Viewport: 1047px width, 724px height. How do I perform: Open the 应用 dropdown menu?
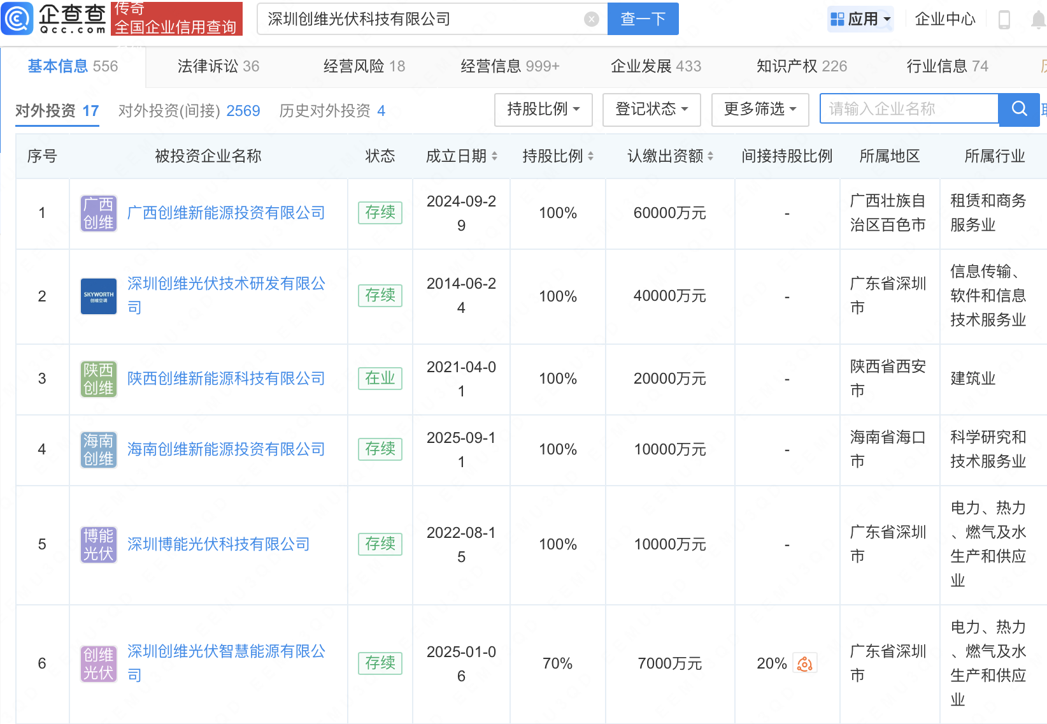(860, 19)
